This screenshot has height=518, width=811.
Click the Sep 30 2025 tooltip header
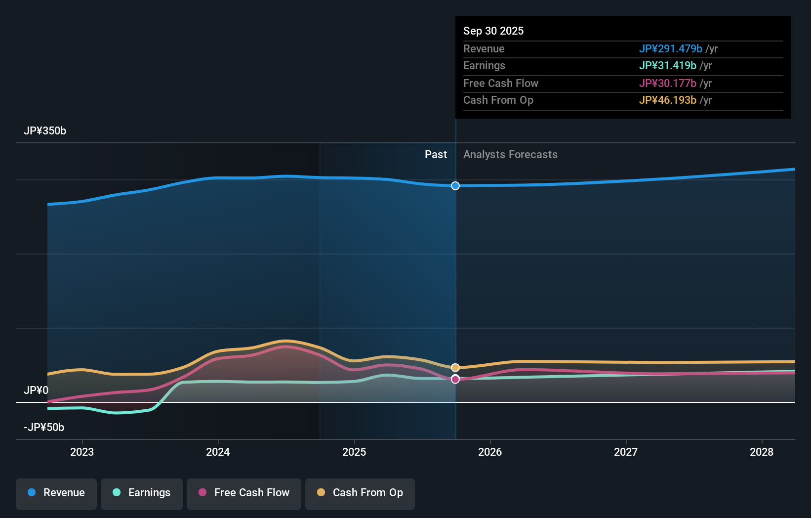click(x=493, y=31)
